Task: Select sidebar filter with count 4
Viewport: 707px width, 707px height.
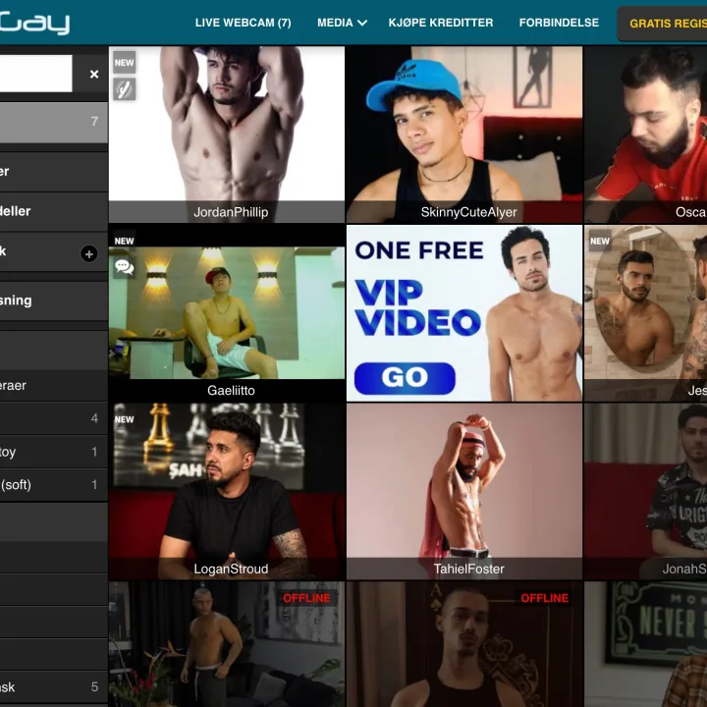Action: (54, 418)
